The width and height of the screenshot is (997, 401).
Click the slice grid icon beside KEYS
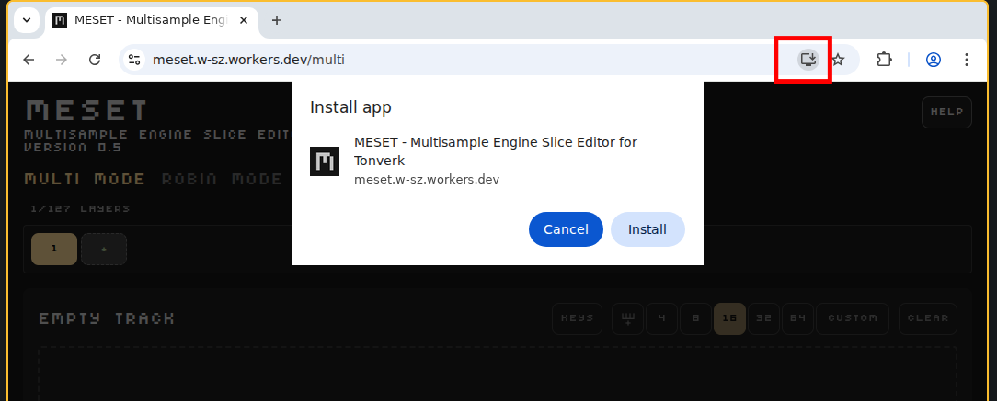point(628,318)
